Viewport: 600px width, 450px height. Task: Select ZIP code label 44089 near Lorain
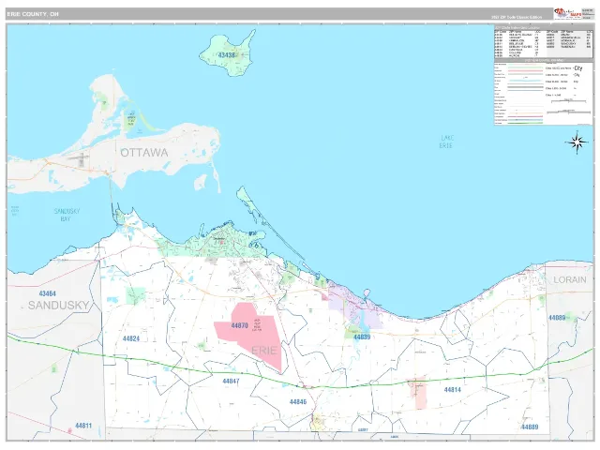tap(557, 318)
